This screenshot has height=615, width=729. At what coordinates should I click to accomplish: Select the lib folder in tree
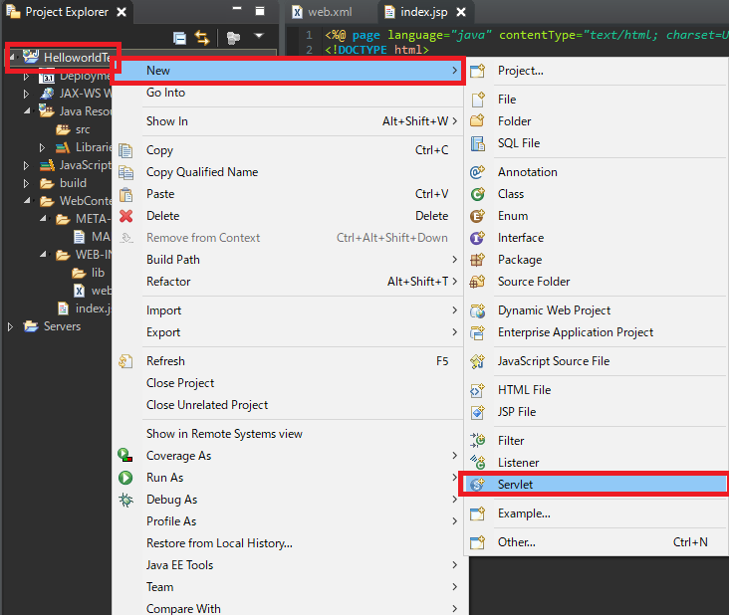click(89, 273)
